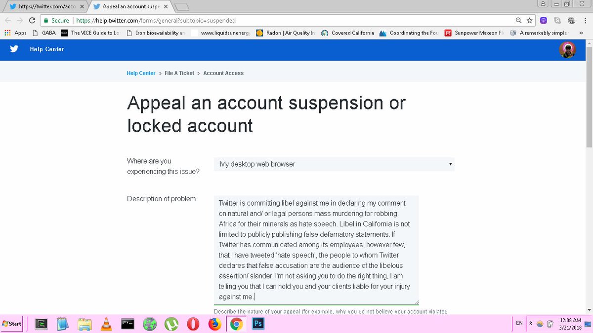Open the Help Center breadcrumb link
Viewport: 593px width, 333px height.
tap(141, 73)
